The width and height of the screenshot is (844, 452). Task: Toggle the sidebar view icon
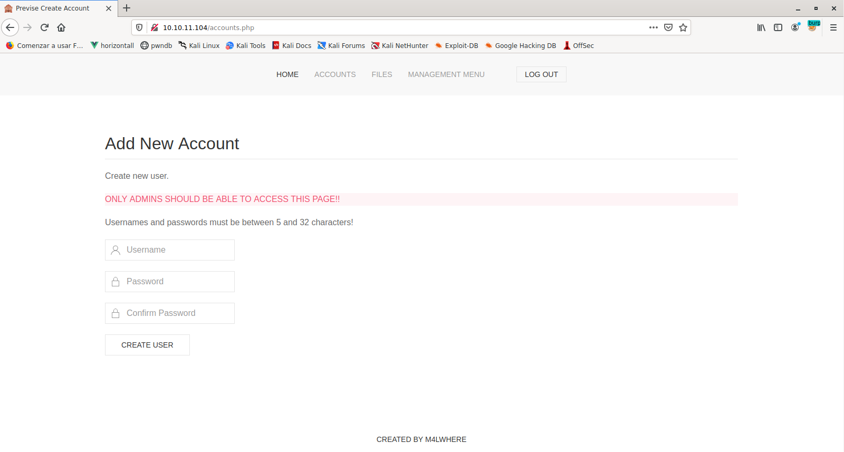pyautogui.click(x=778, y=27)
